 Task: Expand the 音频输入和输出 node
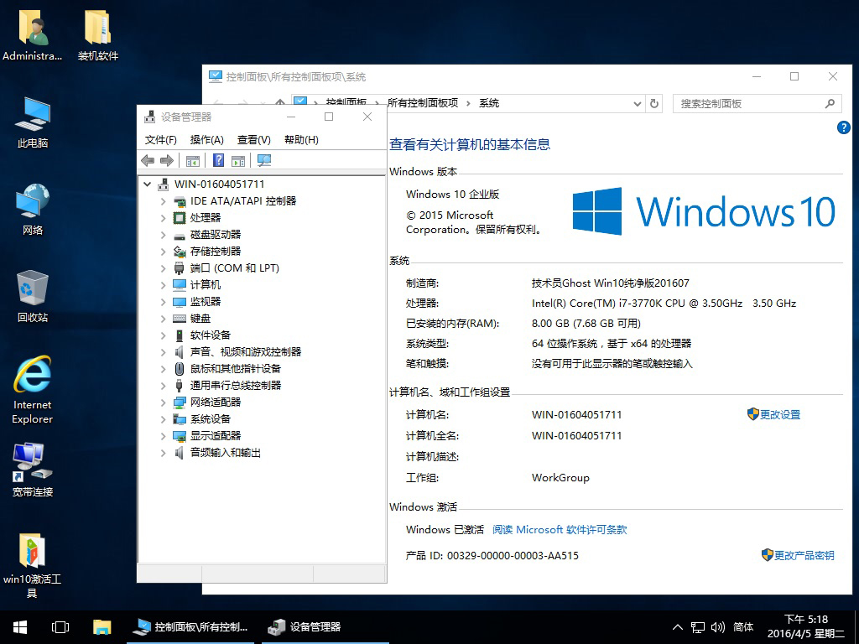coord(164,453)
